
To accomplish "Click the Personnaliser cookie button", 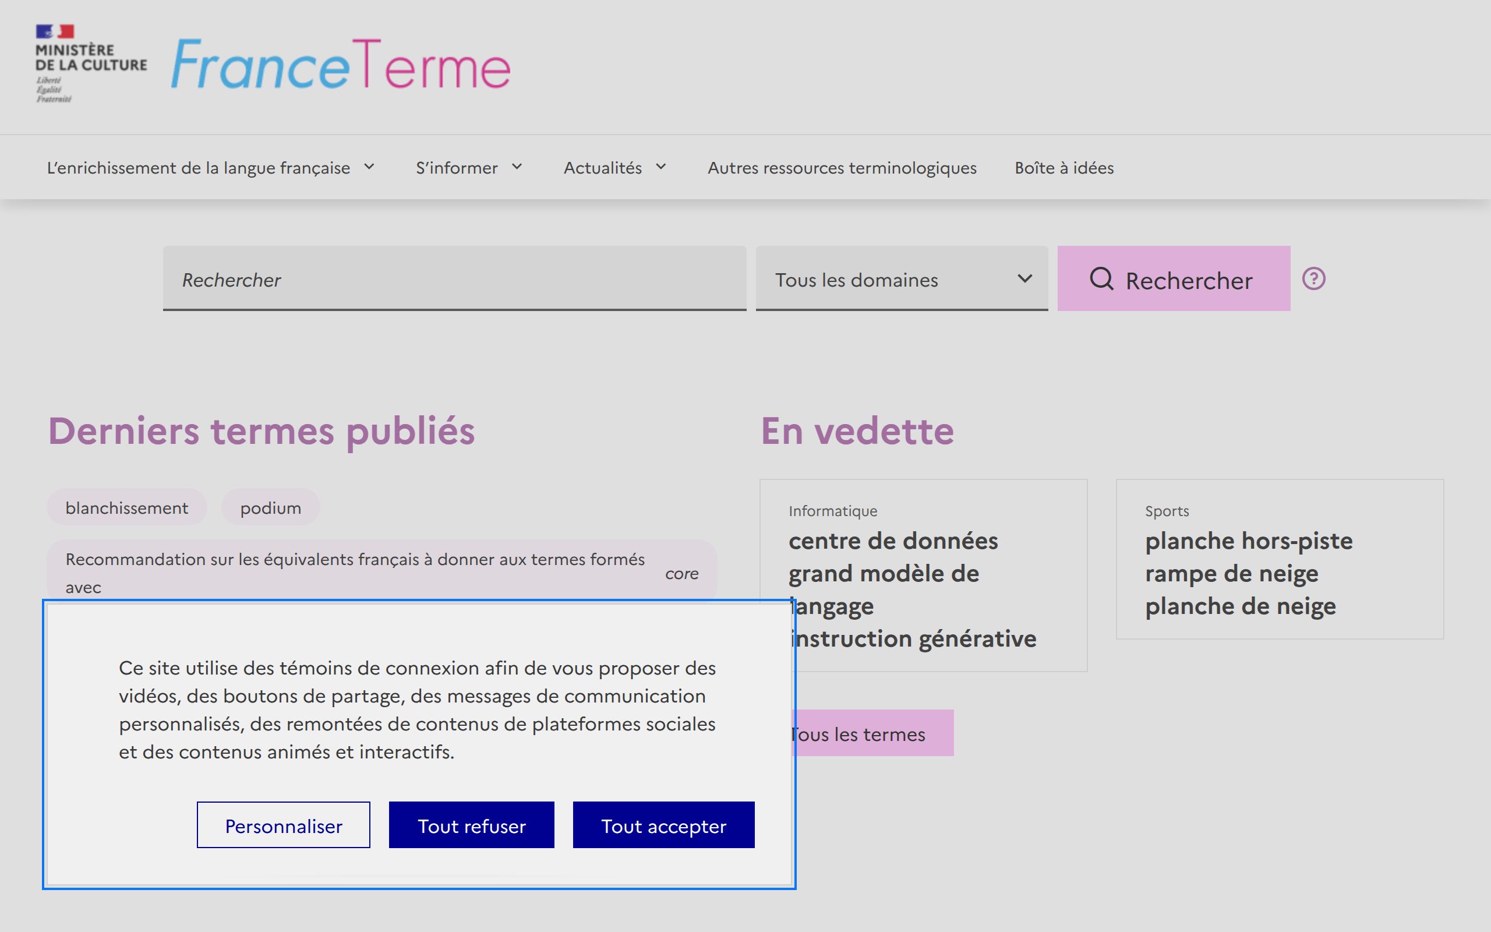I will [284, 825].
